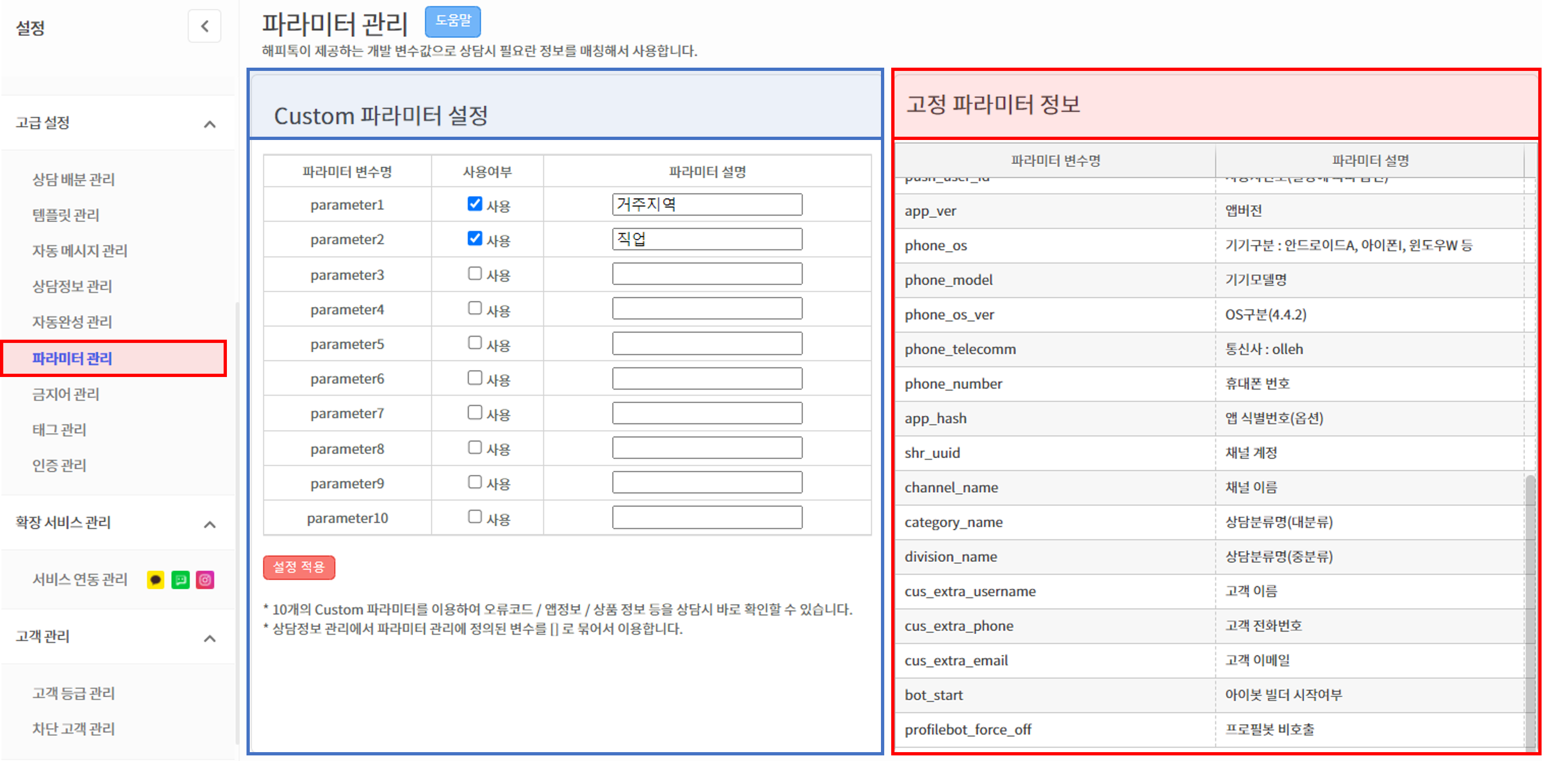Image resolution: width=1542 pixels, height=761 pixels.
Task: Select 파라미터 관리 in the sidebar
Action: point(72,358)
